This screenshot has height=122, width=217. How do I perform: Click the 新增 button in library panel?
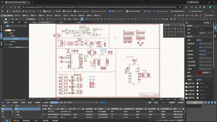pos(156,102)
